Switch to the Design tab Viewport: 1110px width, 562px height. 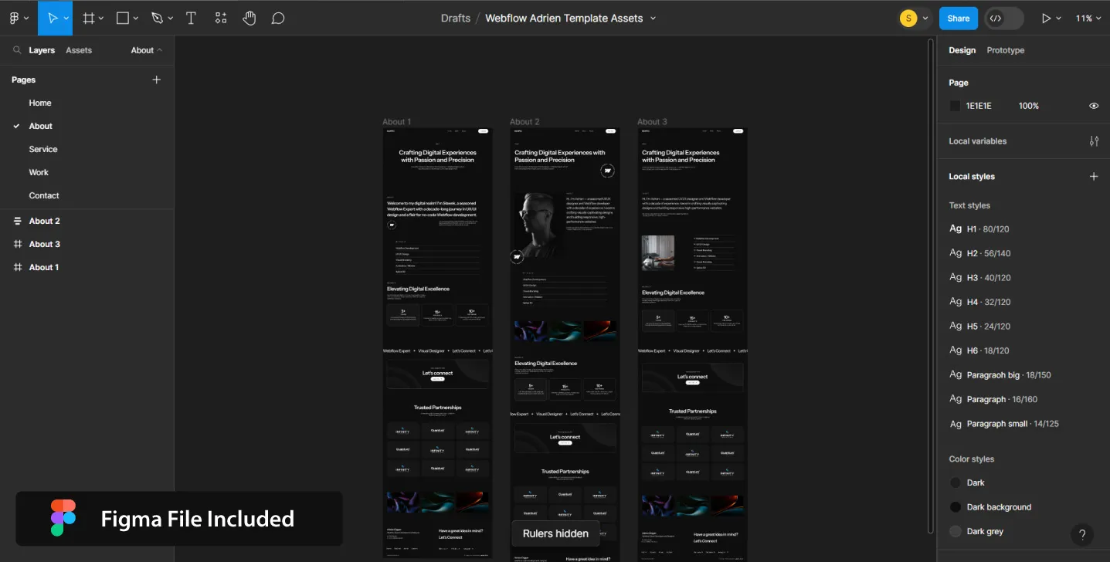tap(962, 50)
